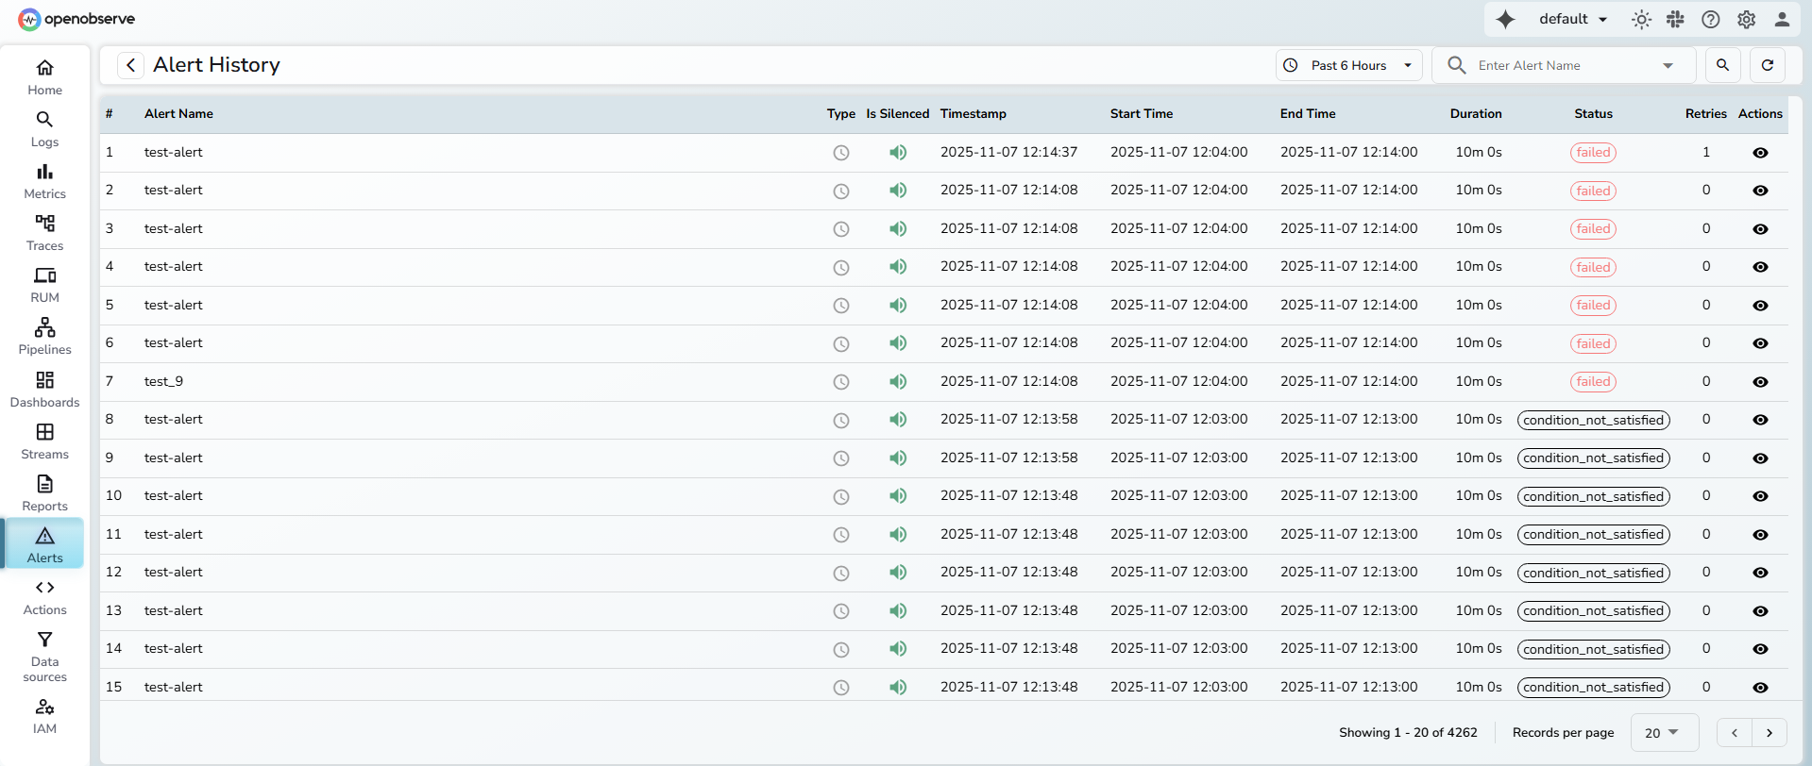The width and height of the screenshot is (1812, 766).
Task: Go back using the left arrow
Action: pyautogui.click(x=130, y=65)
